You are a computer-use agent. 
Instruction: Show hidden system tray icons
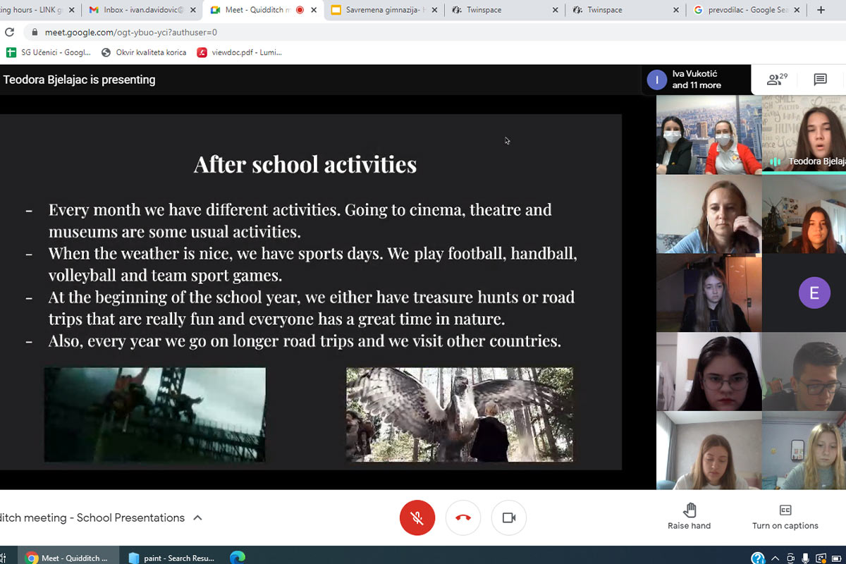[x=775, y=558]
